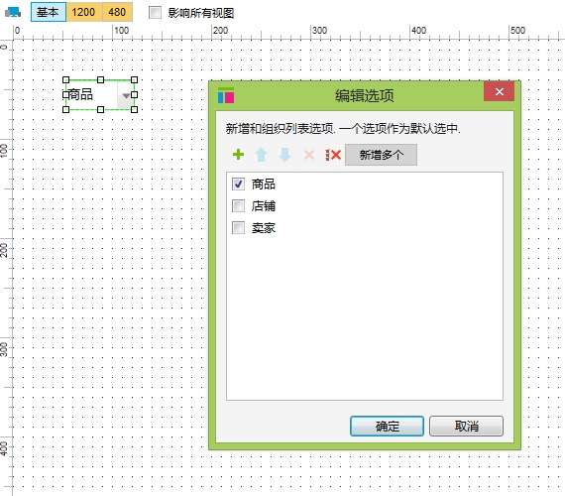Click the 取消 button
This screenshot has height=496, width=565.
(x=466, y=426)
